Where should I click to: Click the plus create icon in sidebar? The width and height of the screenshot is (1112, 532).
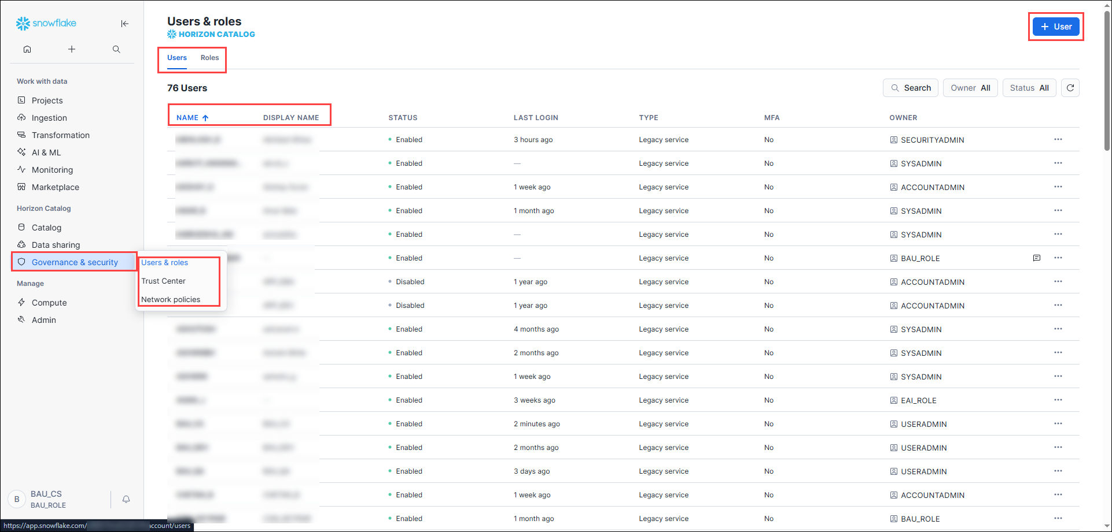[72, 49]
